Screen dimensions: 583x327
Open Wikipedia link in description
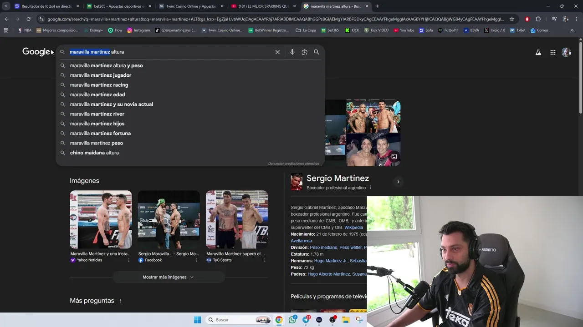353,228
